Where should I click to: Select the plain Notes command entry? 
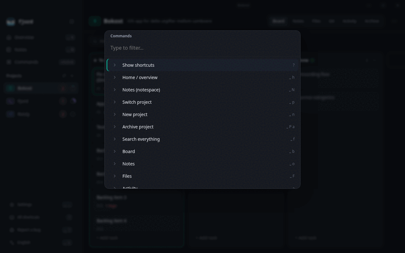[x=202, y=164]
